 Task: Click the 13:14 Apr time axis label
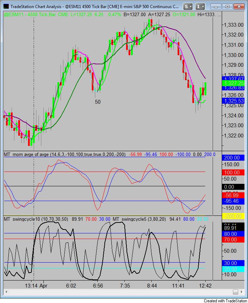36,286
